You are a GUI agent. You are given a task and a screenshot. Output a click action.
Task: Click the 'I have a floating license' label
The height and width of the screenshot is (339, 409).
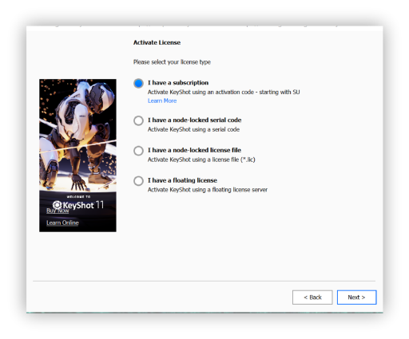point(182,180)
